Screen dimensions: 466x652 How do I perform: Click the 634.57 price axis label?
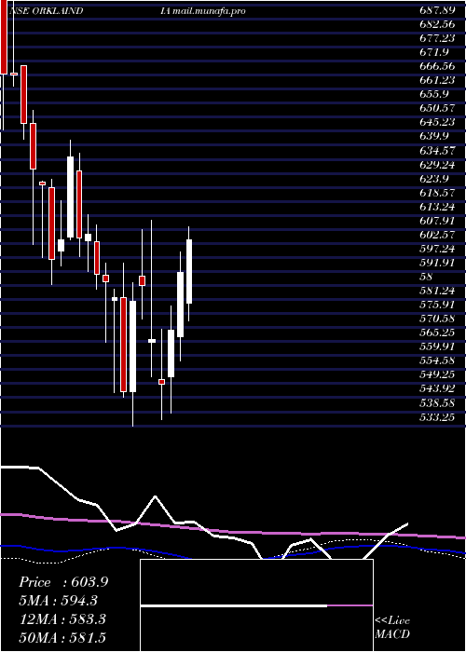click(437, 151)
